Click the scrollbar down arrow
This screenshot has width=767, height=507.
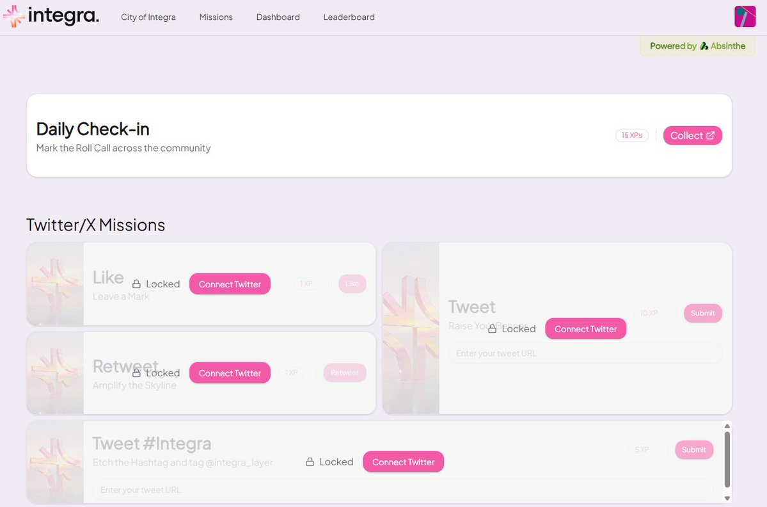click(727, 498)
